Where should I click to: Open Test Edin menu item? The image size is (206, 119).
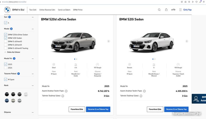(x=33, y=10)
